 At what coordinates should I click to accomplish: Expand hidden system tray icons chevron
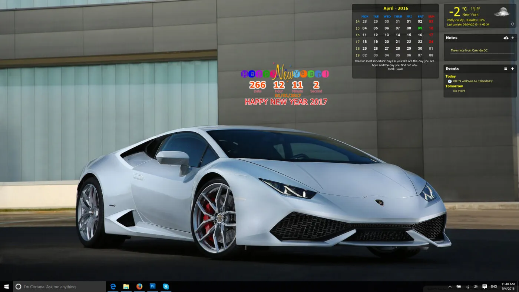pyautogui.click(x=450, y=286)
